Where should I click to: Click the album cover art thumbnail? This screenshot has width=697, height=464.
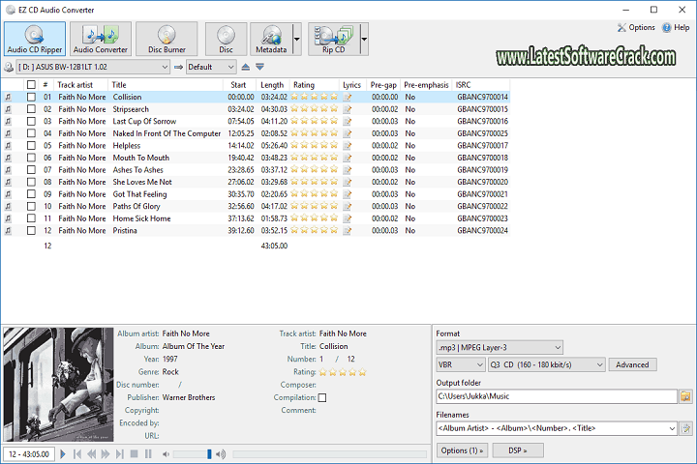(x=58, y=385)
